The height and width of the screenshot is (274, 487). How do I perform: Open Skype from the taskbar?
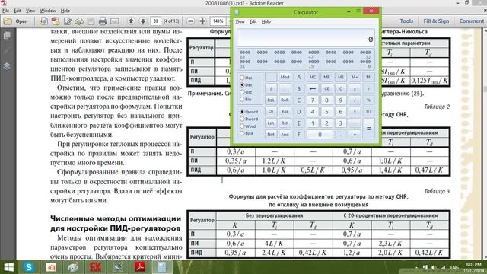coord(29,267)
